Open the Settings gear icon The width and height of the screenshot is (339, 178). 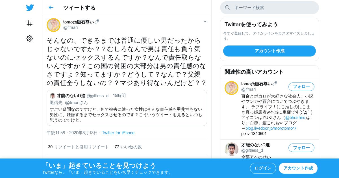[30, 39]
